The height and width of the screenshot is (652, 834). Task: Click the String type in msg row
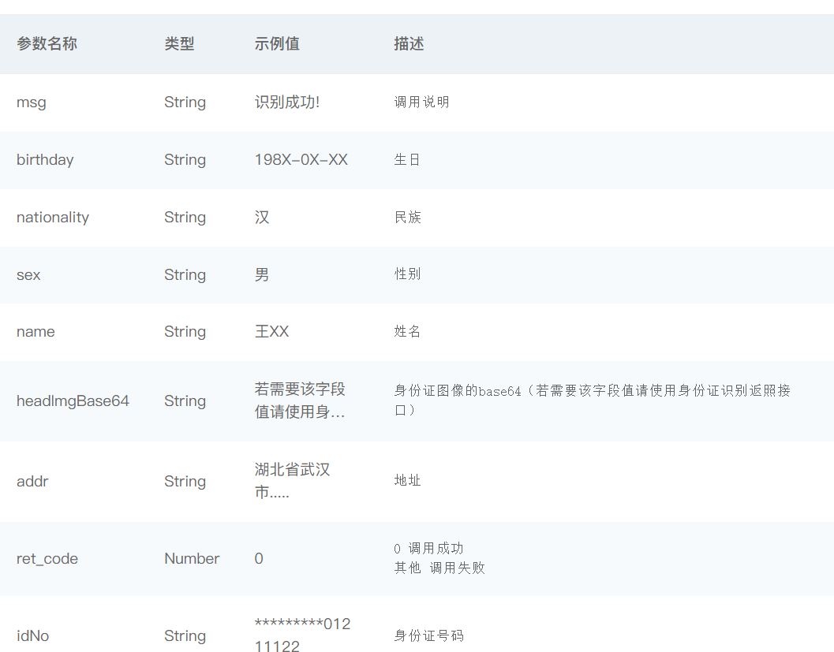point(185,102)
